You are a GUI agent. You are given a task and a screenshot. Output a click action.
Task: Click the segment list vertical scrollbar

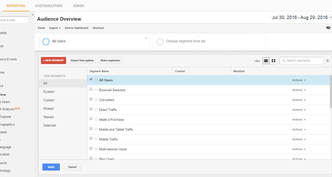330,91
